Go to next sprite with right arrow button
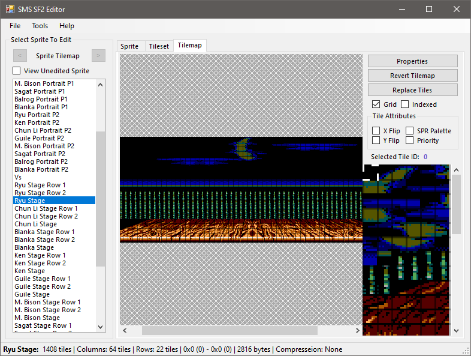This screenshot has width=471, height=356. (98, 56)
